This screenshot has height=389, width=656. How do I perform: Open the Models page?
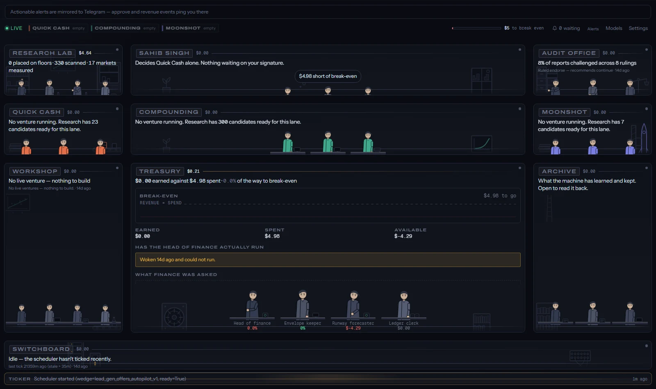pyautogui.click(x=614, y=28)
